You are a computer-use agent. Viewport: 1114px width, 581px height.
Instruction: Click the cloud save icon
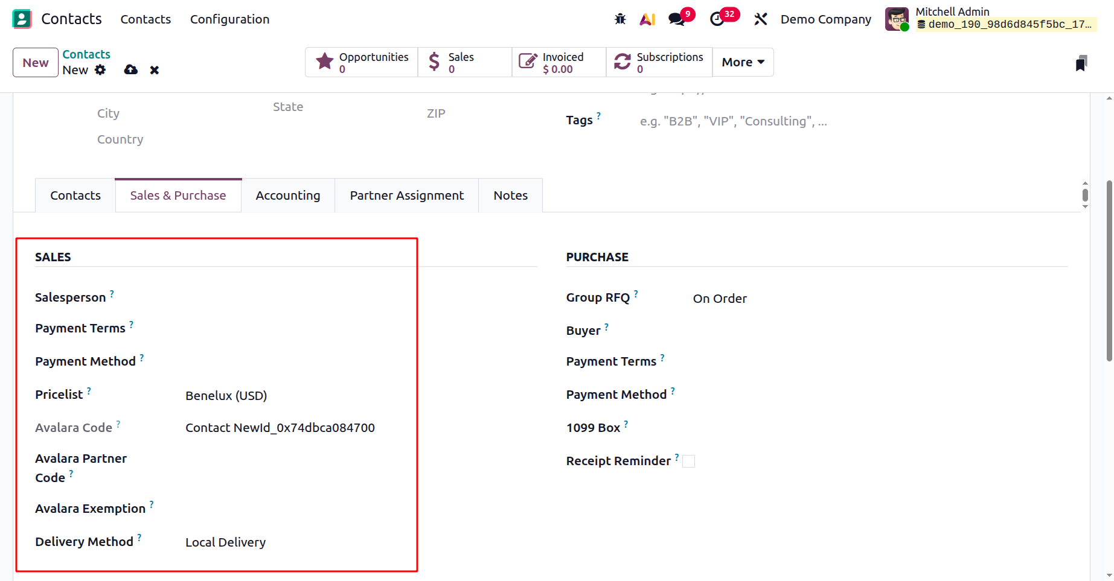pos(130,70)
